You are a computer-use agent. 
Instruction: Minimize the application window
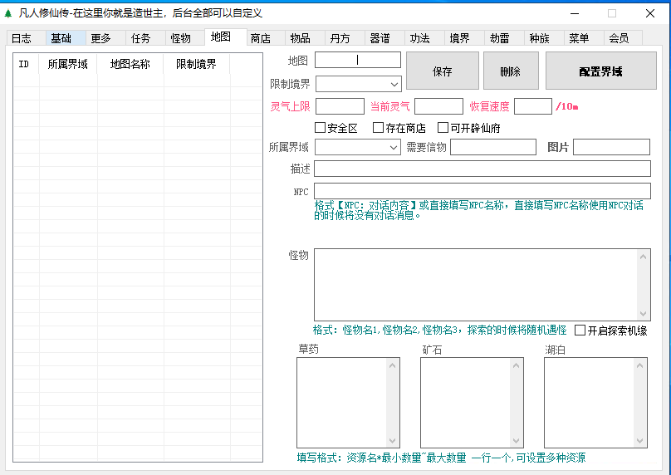point(575,13)
